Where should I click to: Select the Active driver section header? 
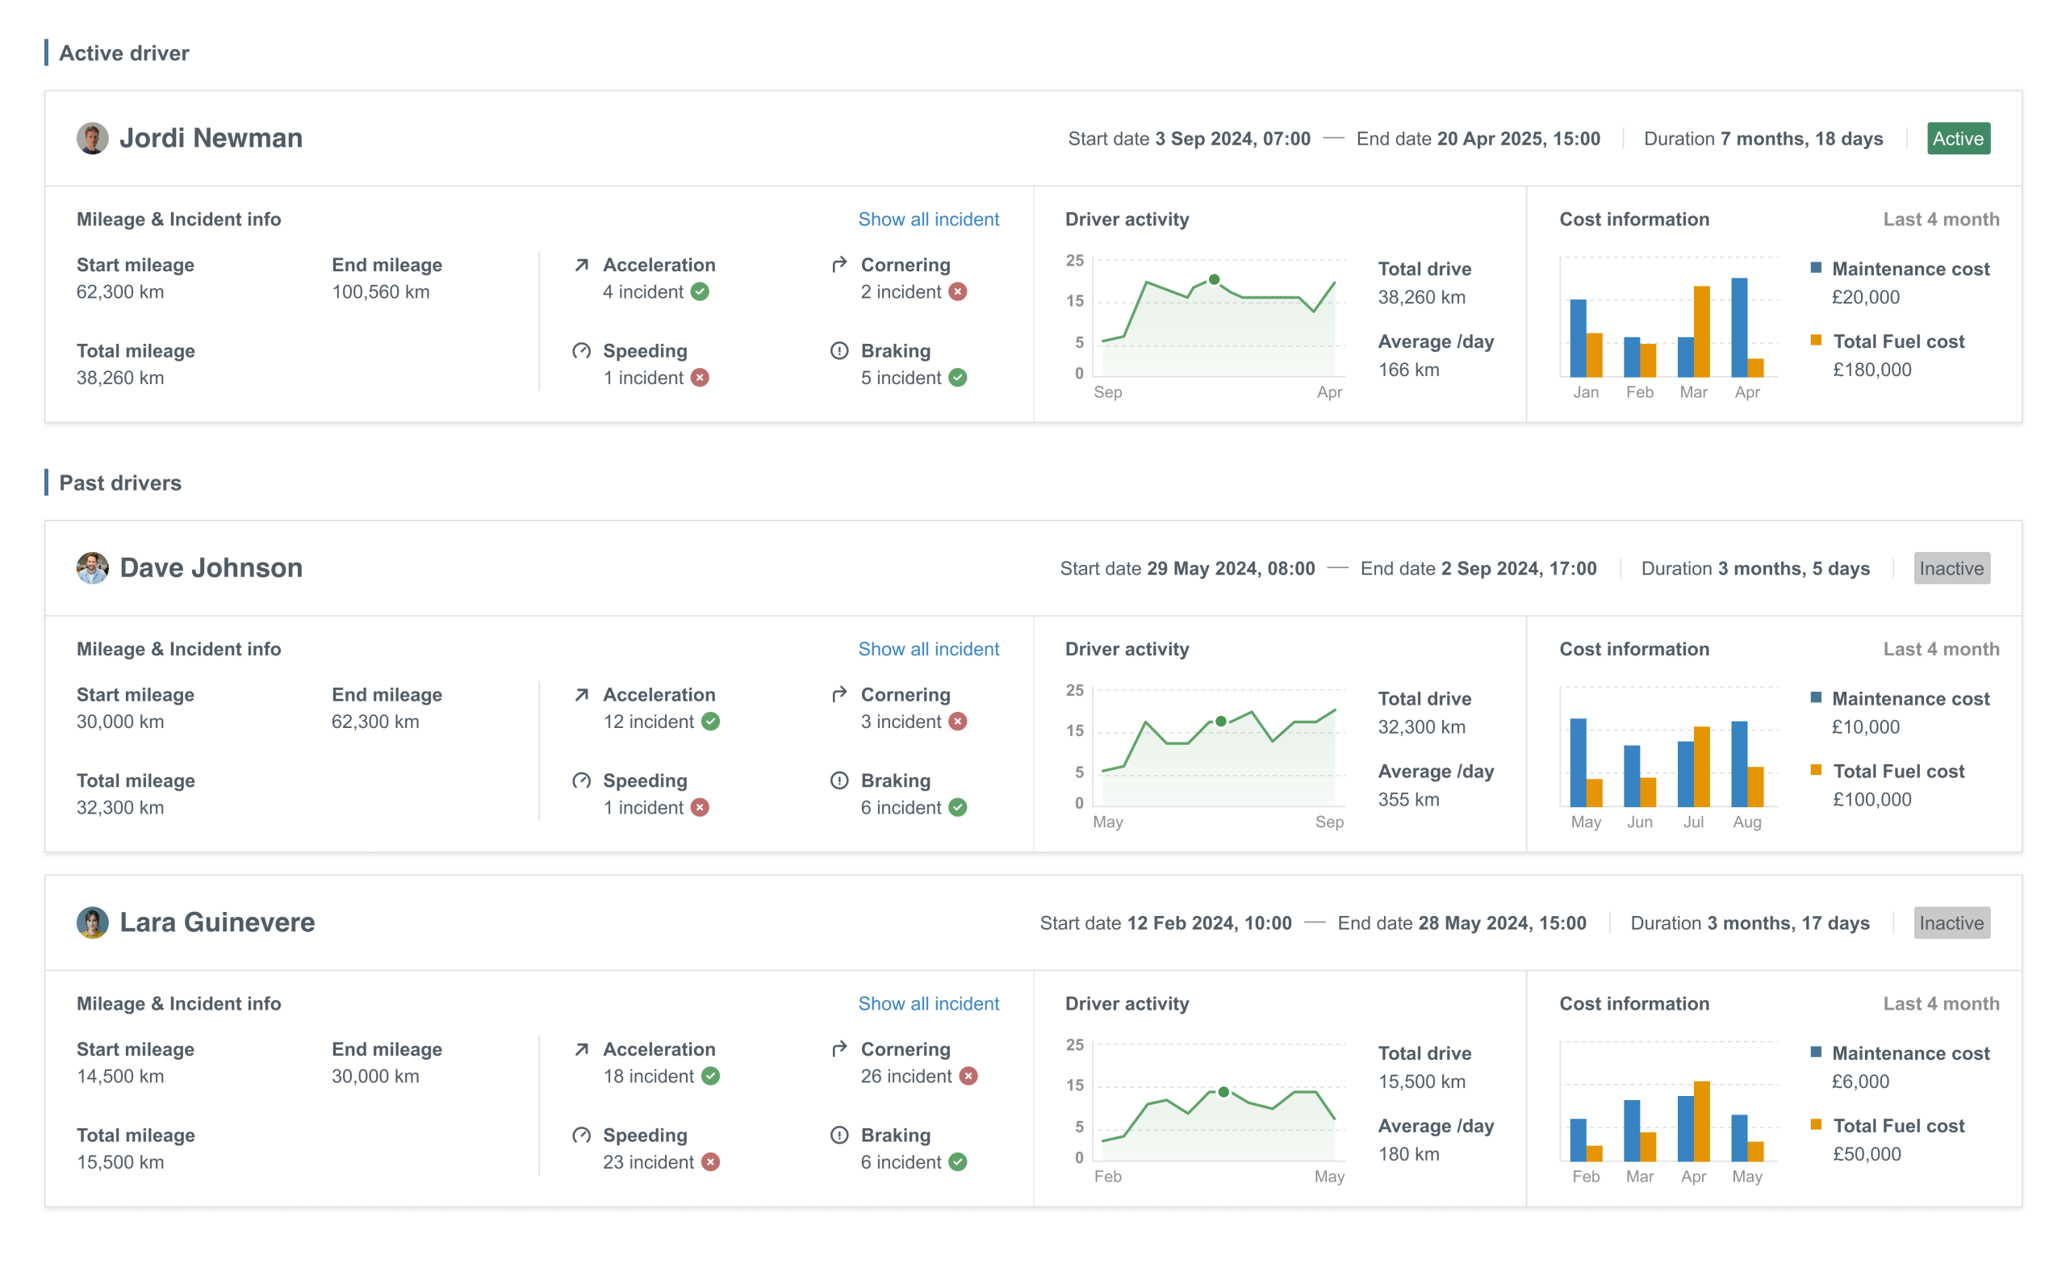tap(124, 52)
